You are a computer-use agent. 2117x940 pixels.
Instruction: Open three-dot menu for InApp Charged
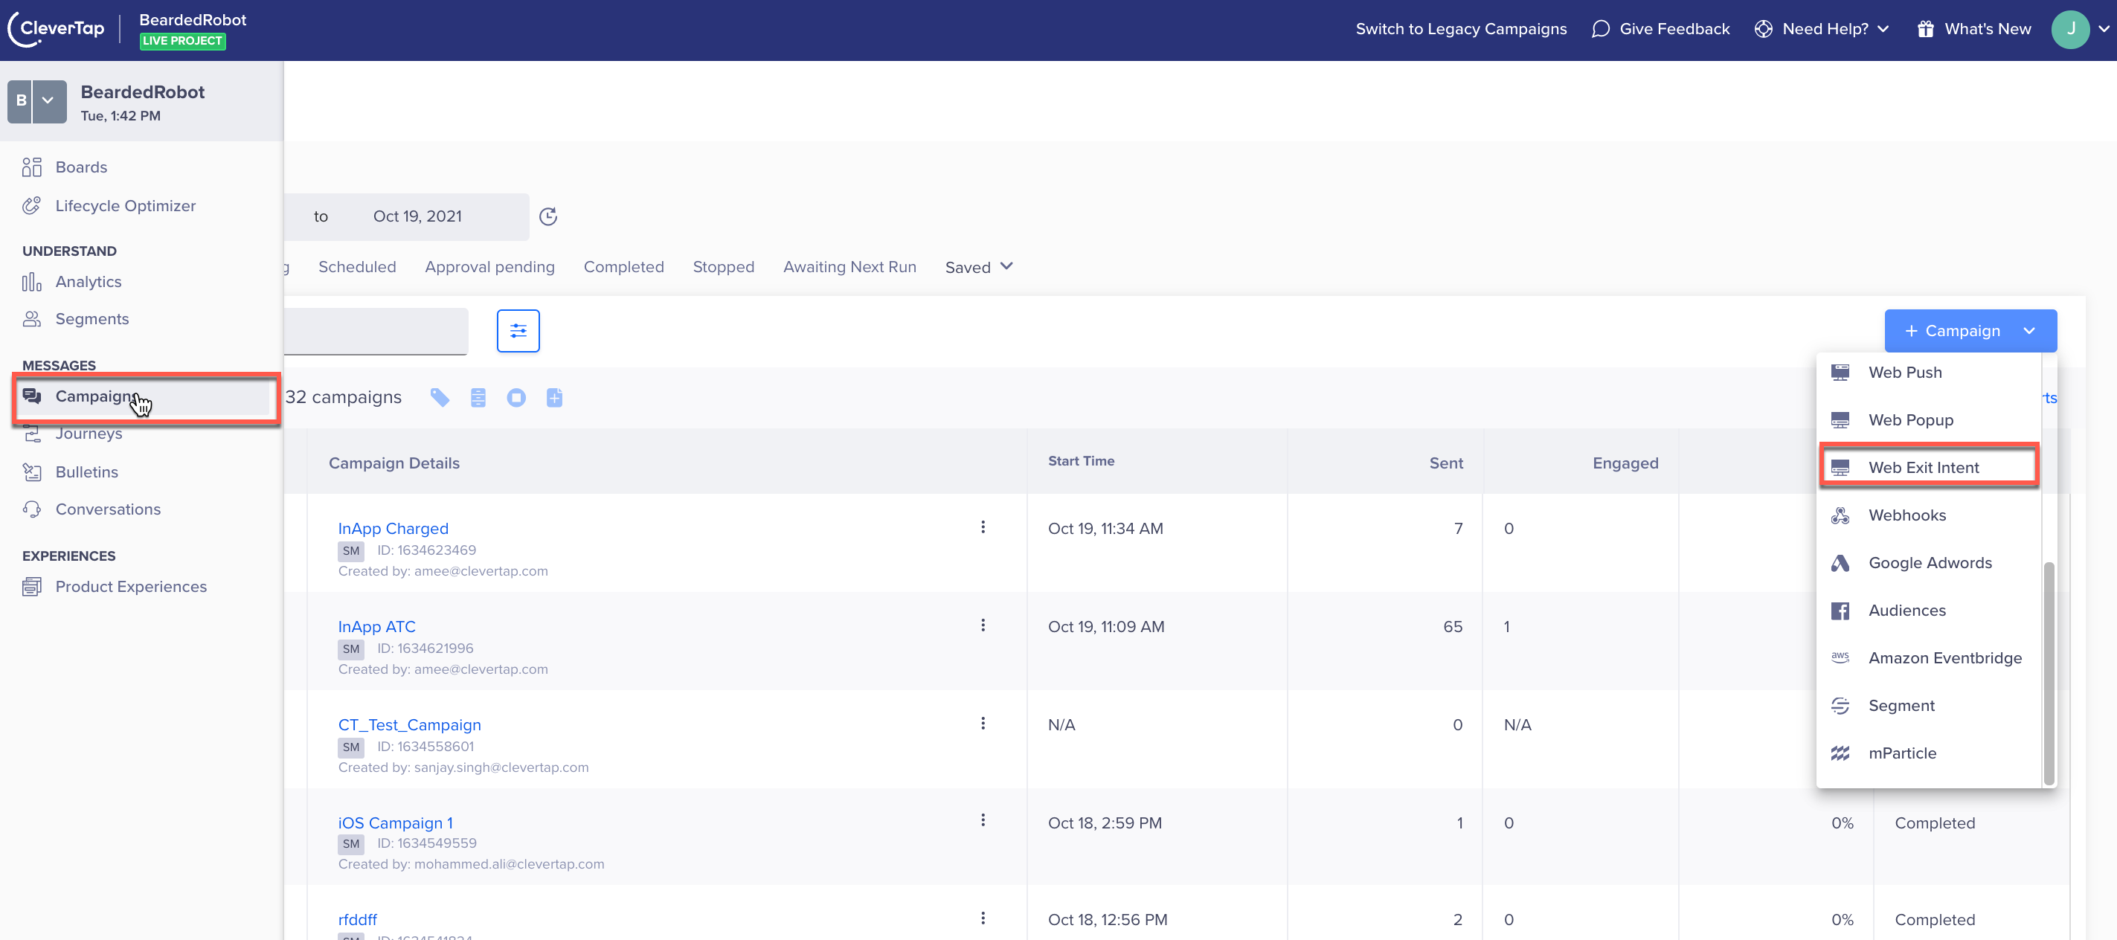point(982,527)
